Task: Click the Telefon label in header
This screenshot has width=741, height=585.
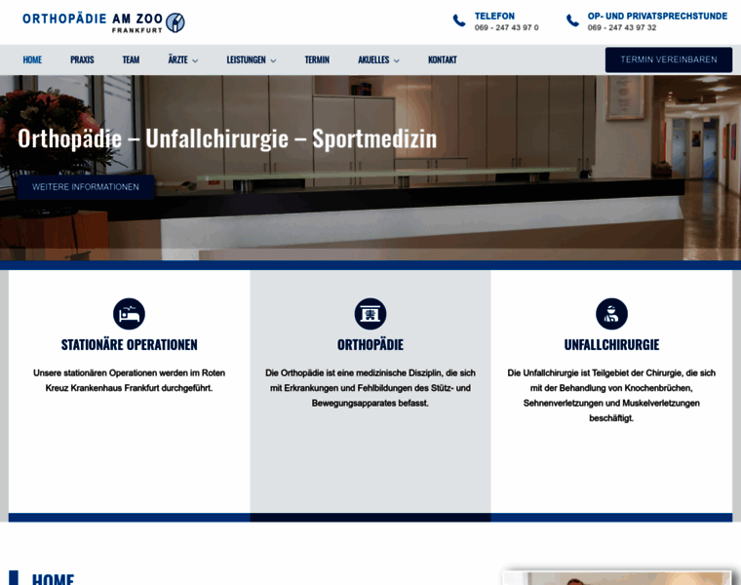Action: 494,16
